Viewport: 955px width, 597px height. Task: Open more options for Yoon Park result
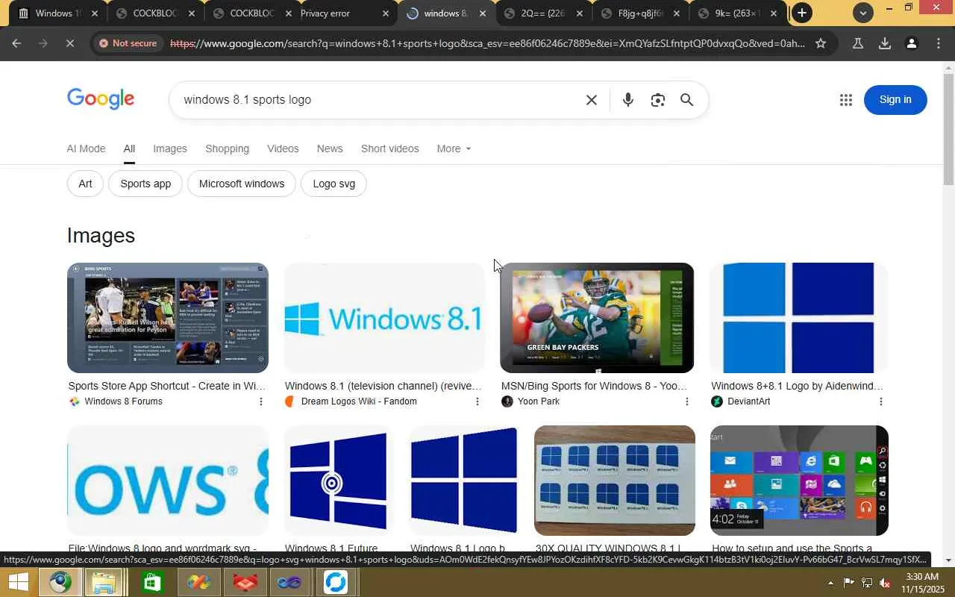coord(687,401)
